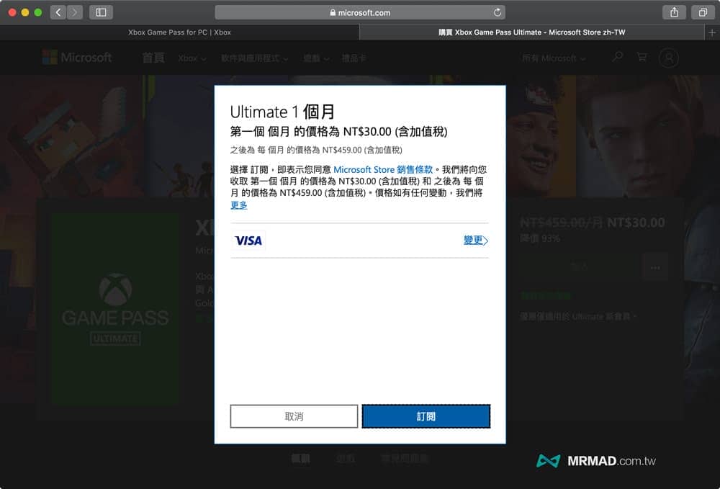Image resolution: width=720 pixels, height=489 pixels.
Task: Click the Game Pass Ultimate product image
Action: click(114, 309)
